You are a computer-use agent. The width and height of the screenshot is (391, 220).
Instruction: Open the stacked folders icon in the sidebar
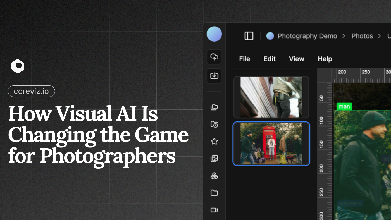[x=214, y=107]
